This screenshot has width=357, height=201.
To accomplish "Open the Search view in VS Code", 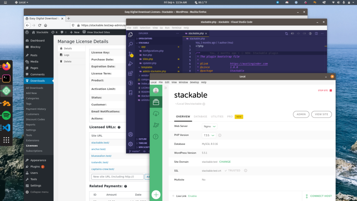I will pos(130,44).
